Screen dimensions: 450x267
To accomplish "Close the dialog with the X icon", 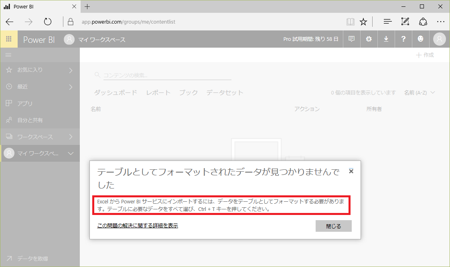I will [351, 171].
